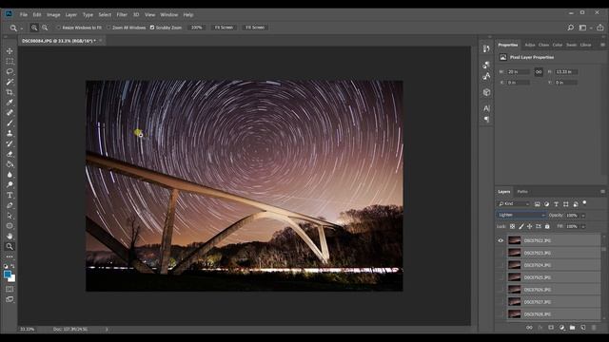This screenshot has height=342, width=609.
Task: Open the Window menu
Action: tap(169, 15)
